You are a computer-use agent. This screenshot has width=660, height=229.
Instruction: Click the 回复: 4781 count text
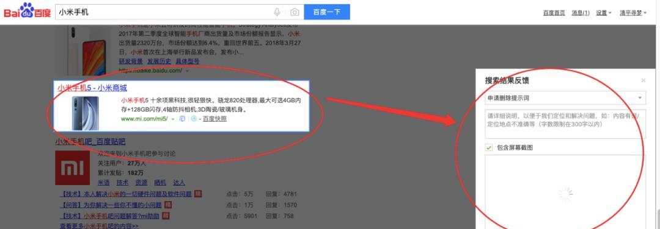[281, 194]
